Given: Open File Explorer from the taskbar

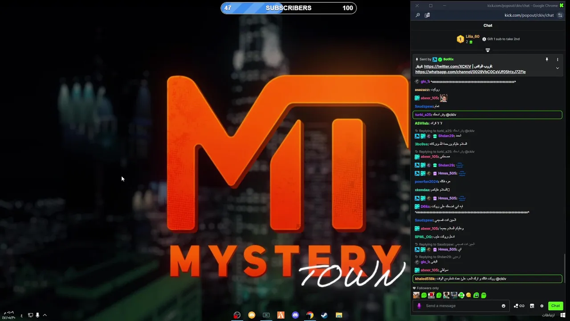Looking at the screenshot, I should point(339,315).
